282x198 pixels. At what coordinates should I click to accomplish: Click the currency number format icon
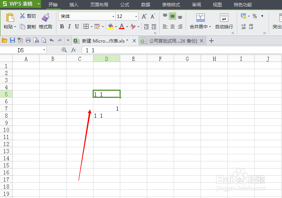[244, 16]
